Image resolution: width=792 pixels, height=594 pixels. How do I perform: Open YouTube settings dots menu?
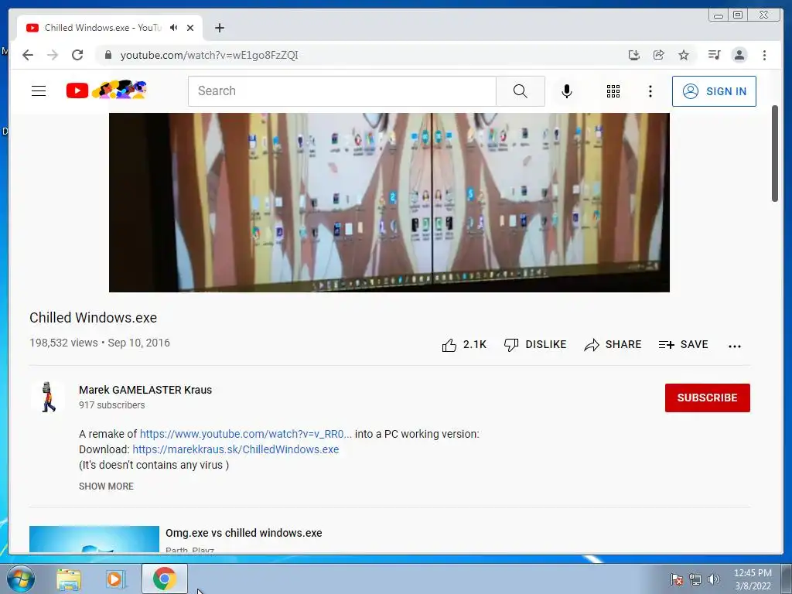pos(650,91)
